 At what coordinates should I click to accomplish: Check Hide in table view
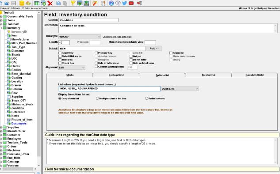(96, 63)
